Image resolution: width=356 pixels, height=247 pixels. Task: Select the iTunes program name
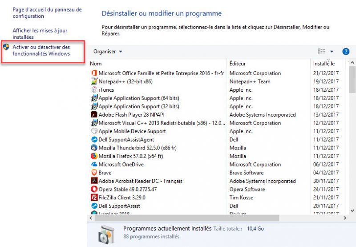[x=106, y=89]
